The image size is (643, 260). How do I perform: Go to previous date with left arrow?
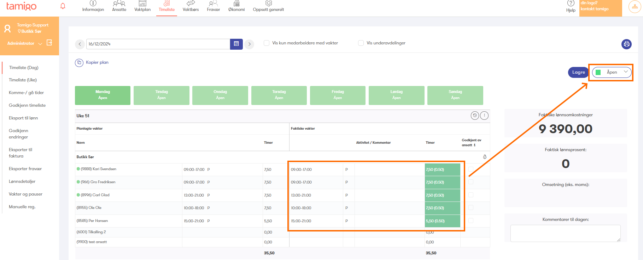click(x=80, y=44)
